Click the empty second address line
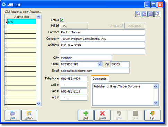The image size is (168, 127). (102, 51)
